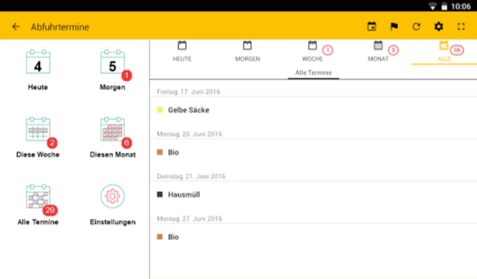Viewport: 477px width, 279px height.
Task: Open the Hausmüll entry
Action: [314, 195]
